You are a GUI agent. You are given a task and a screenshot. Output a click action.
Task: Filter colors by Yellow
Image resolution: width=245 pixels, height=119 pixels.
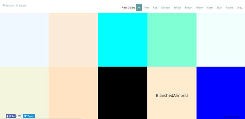(x=177, y=8)
